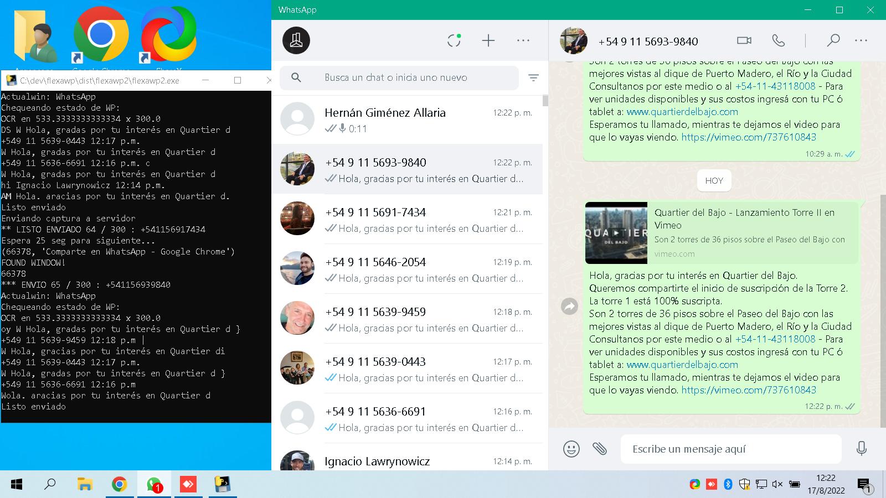Open the vimeo link in the 10:29 a. m. message
This screenshot has height=498, width=886.
pos(749,137)
